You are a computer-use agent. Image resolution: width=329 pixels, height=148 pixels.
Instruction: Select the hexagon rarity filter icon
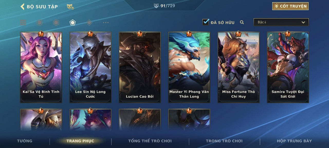coord(56,23)
